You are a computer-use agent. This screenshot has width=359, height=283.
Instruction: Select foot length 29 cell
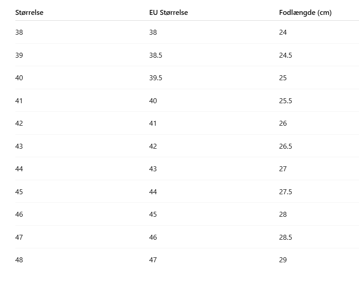(x=283, y=260)
